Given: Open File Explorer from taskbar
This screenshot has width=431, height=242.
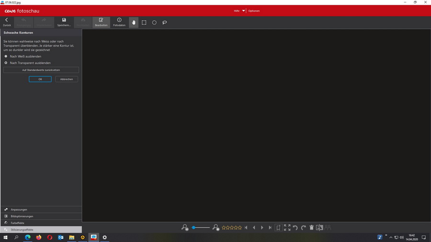Looking at the screenshot, I should pyautogui.click(x=72, y=237).
